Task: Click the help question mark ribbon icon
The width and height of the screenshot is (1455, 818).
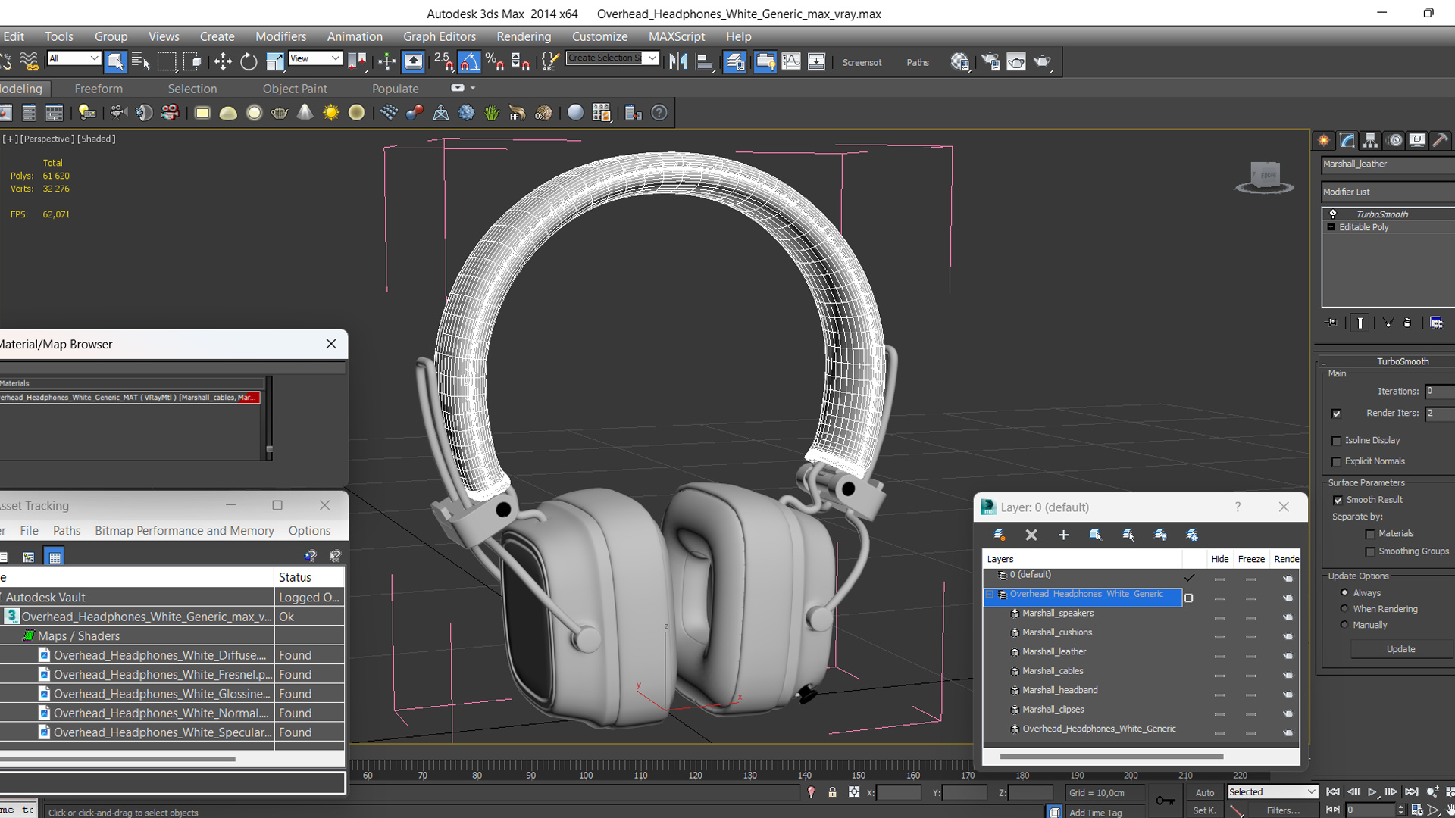Action: click(660, 113)
